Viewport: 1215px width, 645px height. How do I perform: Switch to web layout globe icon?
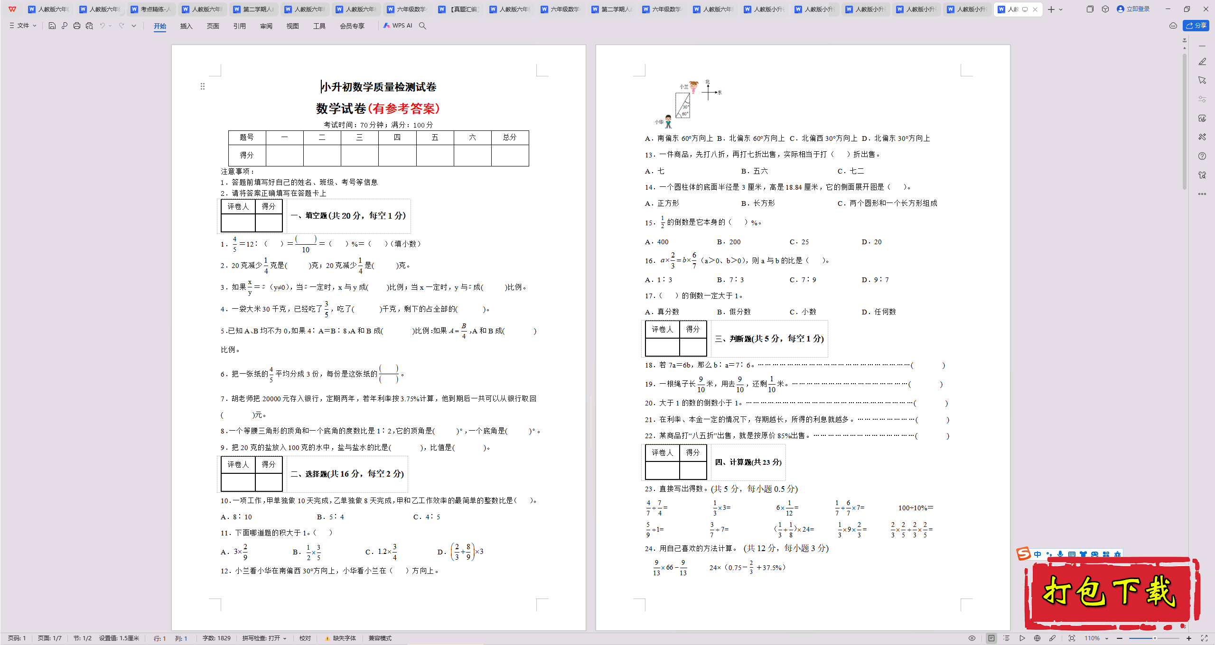click(1037, 638)
